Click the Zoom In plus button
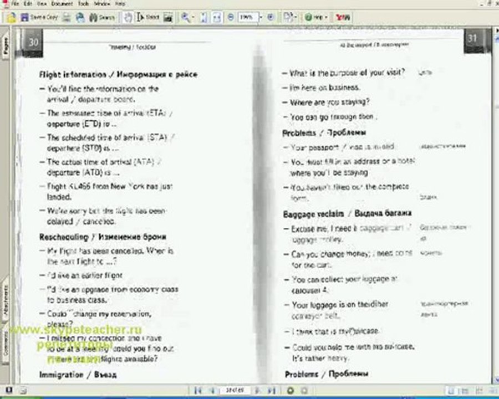This screenshot has height=399, width=499. (271, 17)
